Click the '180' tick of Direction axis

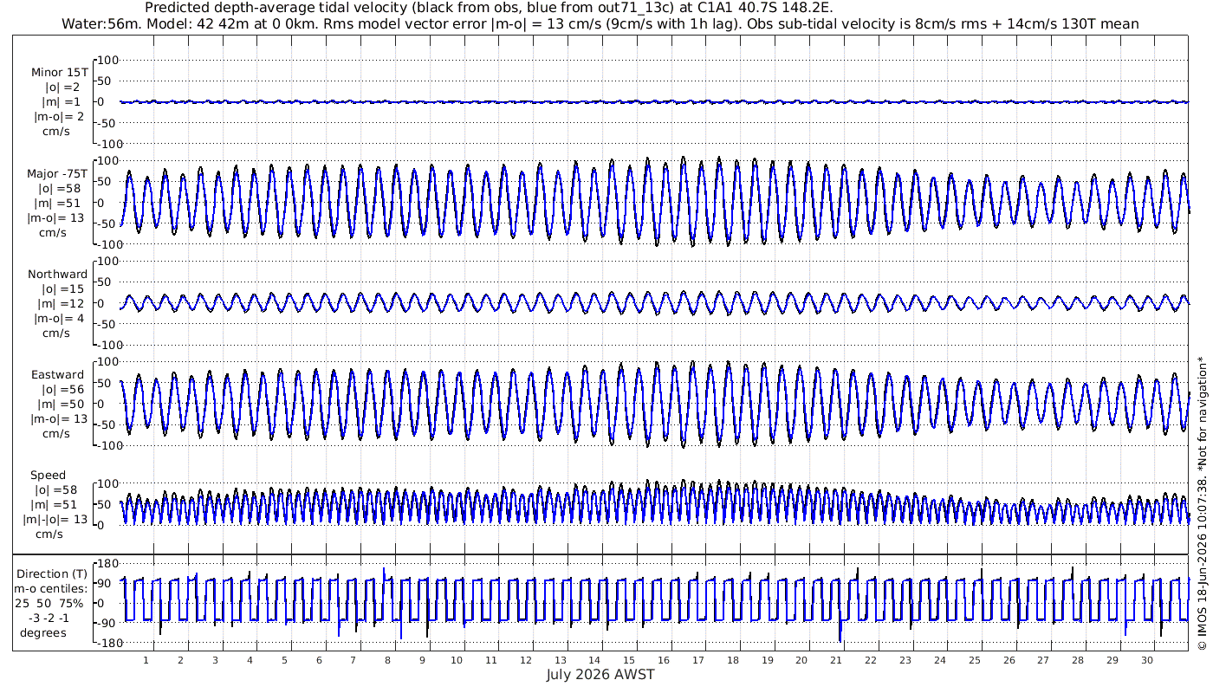107,564
